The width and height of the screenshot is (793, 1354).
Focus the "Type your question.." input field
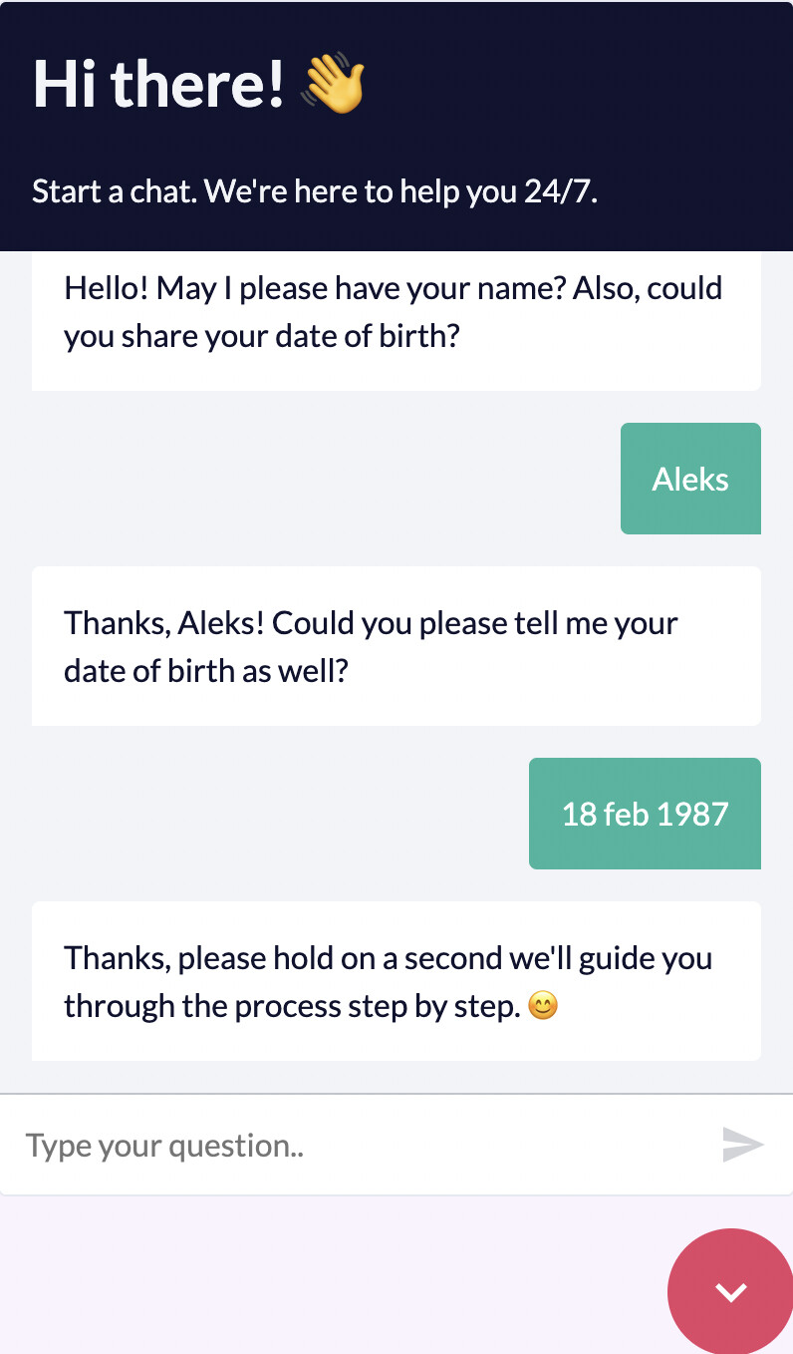(359, 1145)
